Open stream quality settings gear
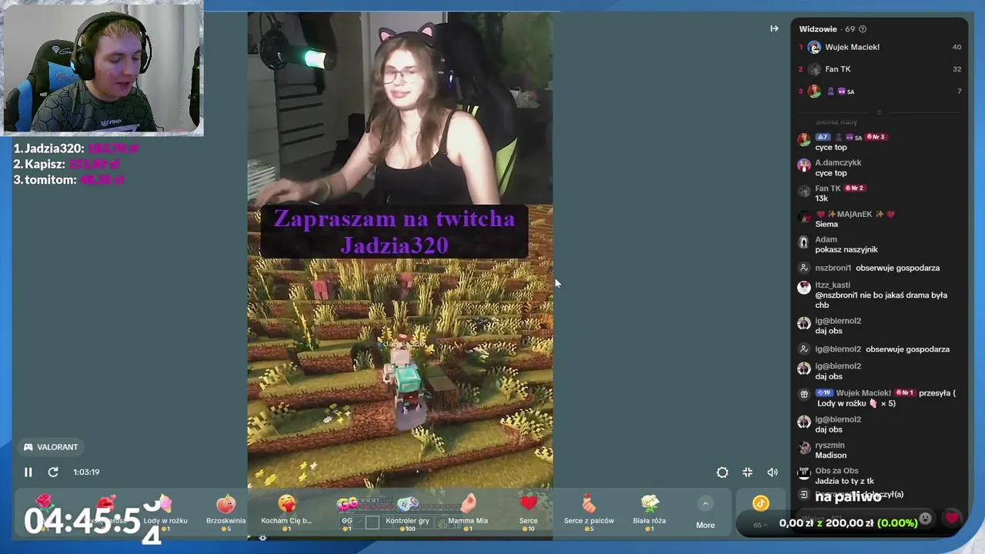 tap(722, 472)
